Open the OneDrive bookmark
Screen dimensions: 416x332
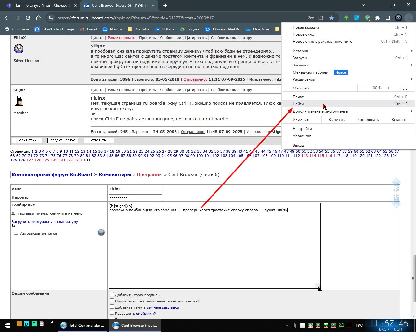pos(257,29)
